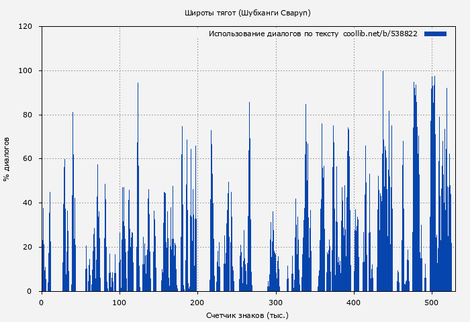Click the bar peak between x=200 and x=300 reaching 85%
This screenshot has height=322, width=470.
pyautogui.click(x=249, y=104)
